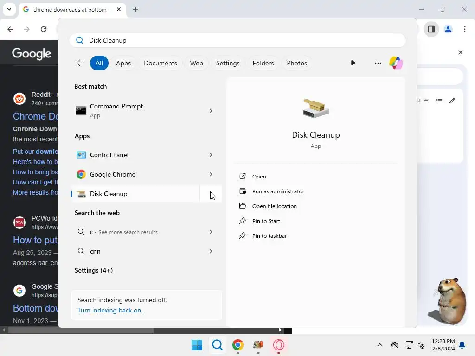
Task: Open file location of Disk Cleanup
Action: click(x=274, y=206)
